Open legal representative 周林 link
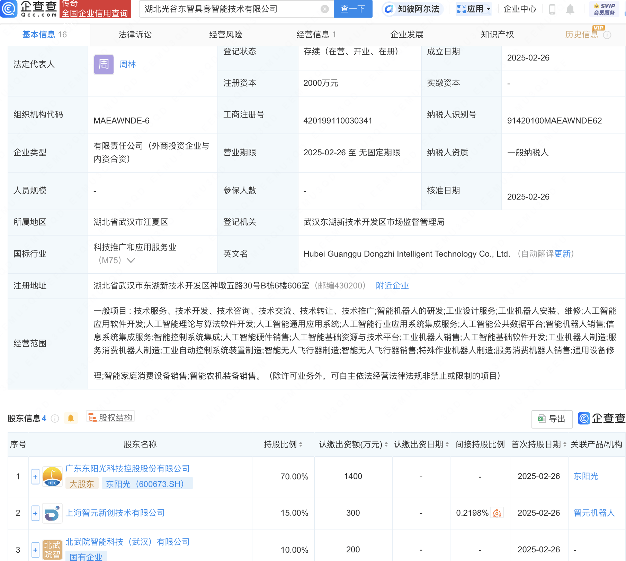The width and height of the screenshot is (626, 561). (127, 64)
